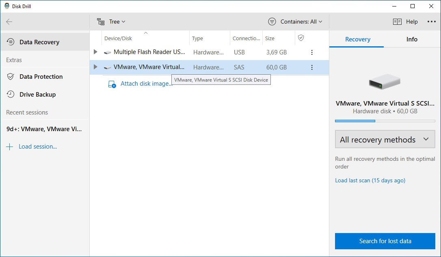Open the All recovery methods dropdown

click(x=385, y=139)
